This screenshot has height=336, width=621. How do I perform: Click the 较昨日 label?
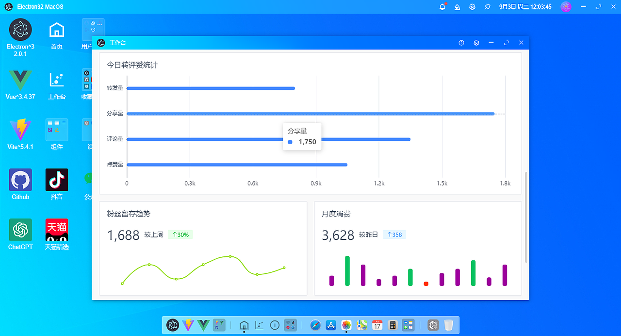[x=369, y=235]
